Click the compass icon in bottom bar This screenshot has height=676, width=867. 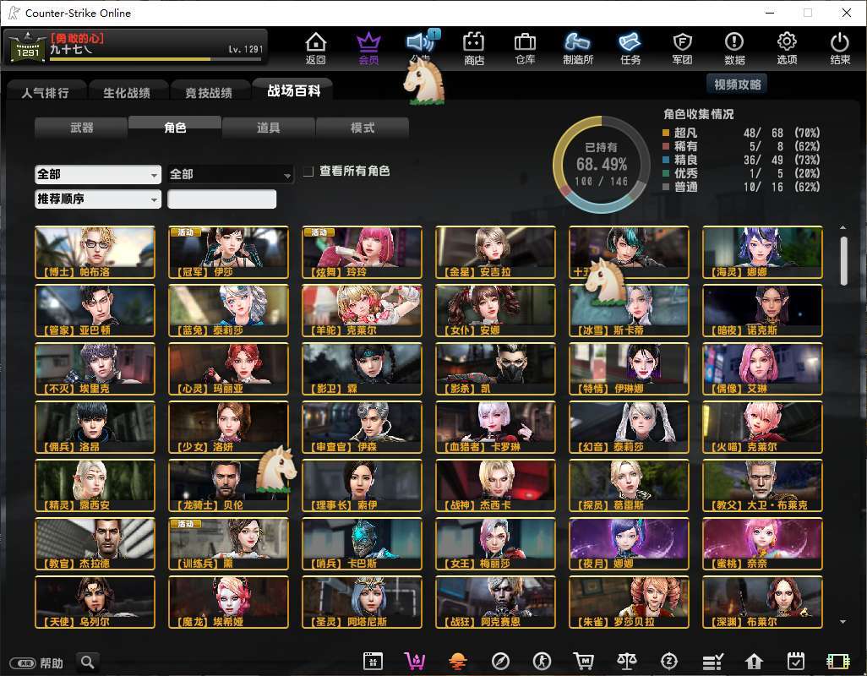500,661
